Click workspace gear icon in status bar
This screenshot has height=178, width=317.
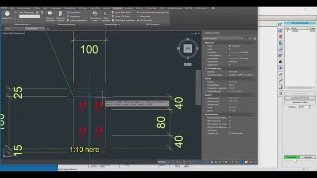[x=226, y=162]
